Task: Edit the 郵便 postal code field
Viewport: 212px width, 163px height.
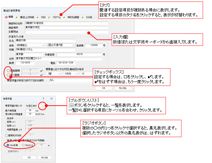Action: click(25, 63)
